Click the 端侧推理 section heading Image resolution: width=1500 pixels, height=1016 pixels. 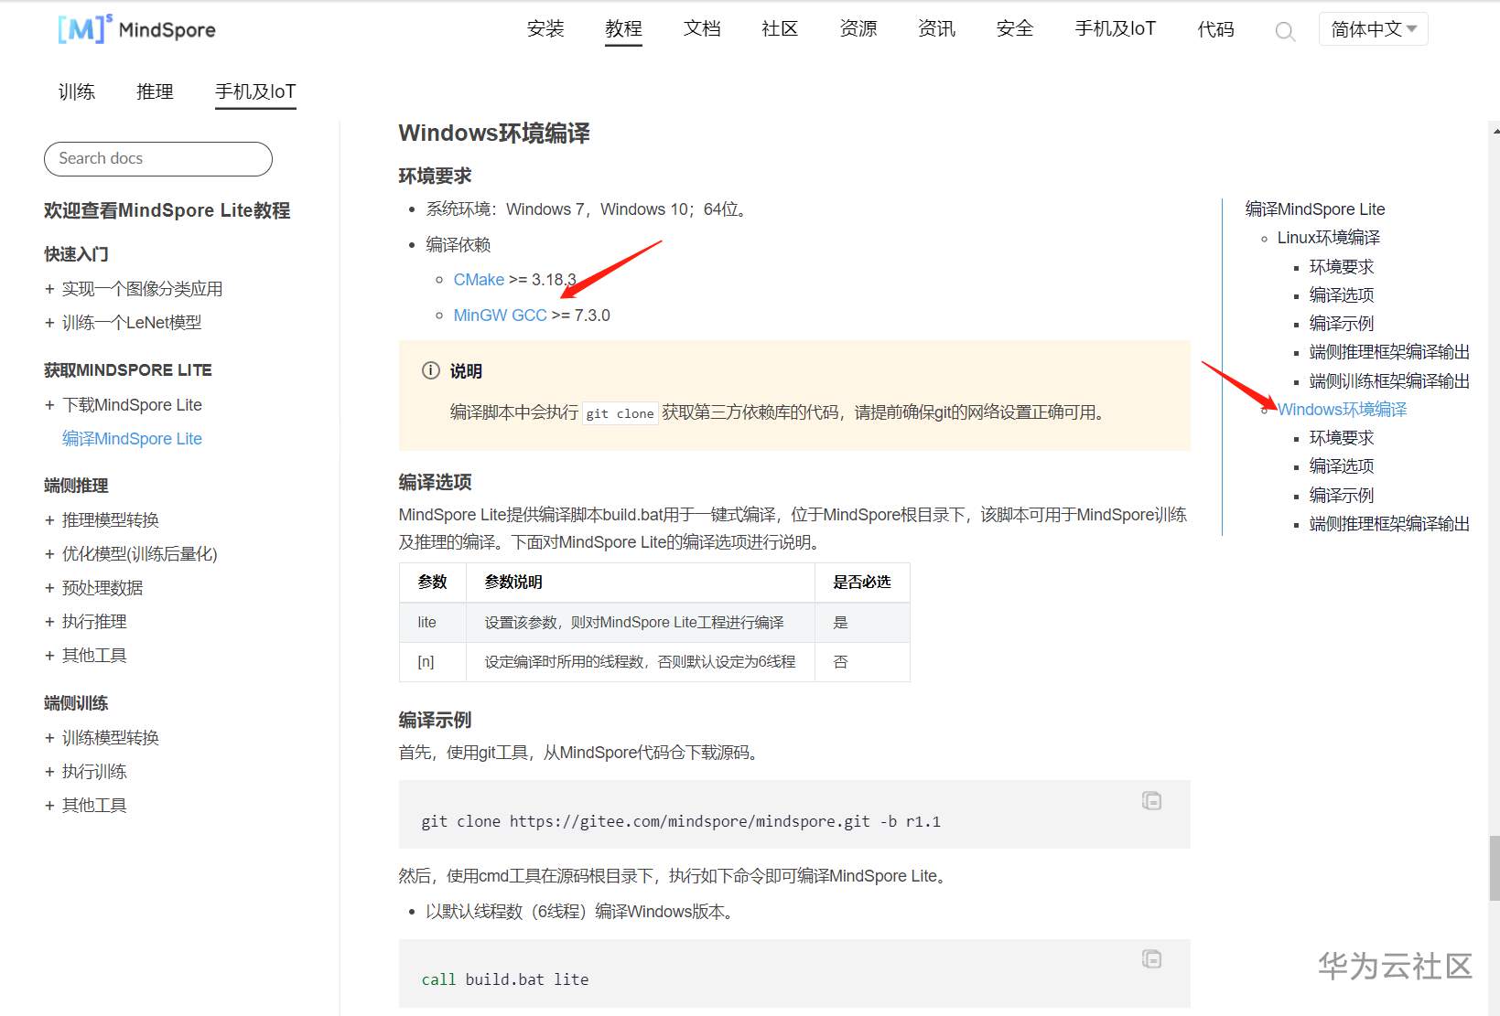click(76, 486)
